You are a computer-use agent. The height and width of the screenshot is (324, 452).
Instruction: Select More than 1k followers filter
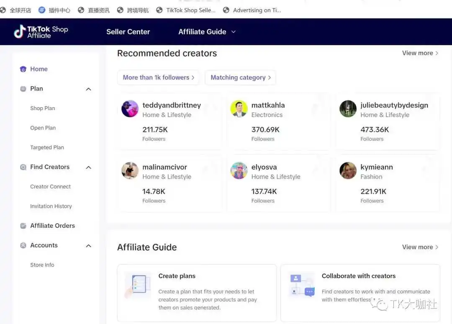tap(158, 77)
